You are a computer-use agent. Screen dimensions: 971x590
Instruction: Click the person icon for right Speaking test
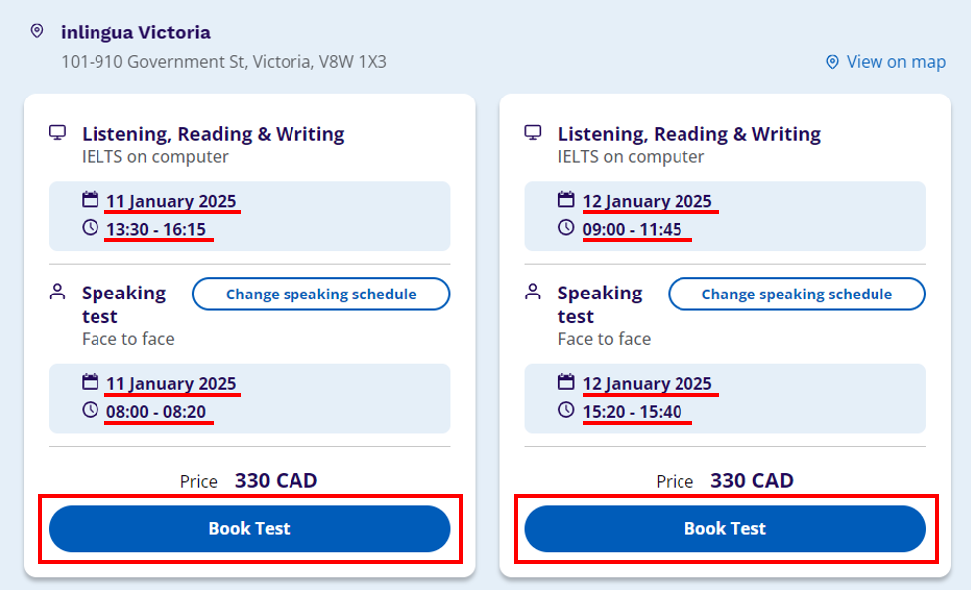(533, 293)
